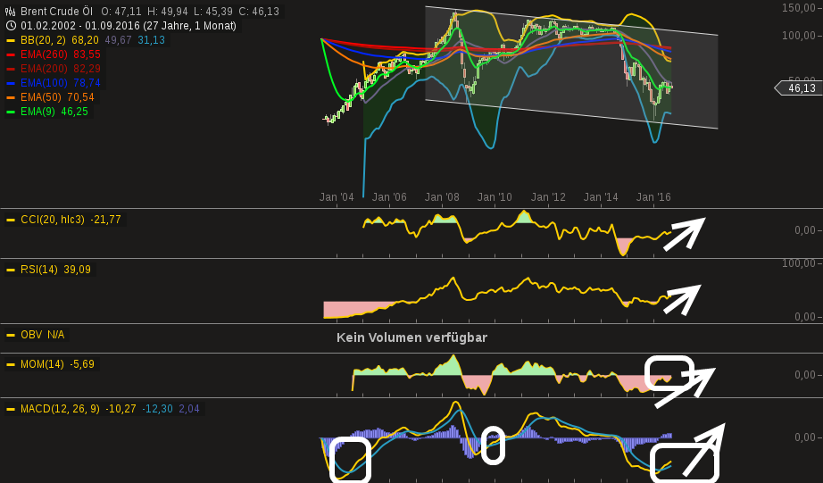Click the clock icon beside the date range
Screen dimensions: 823x483
[x=11, y=26]
